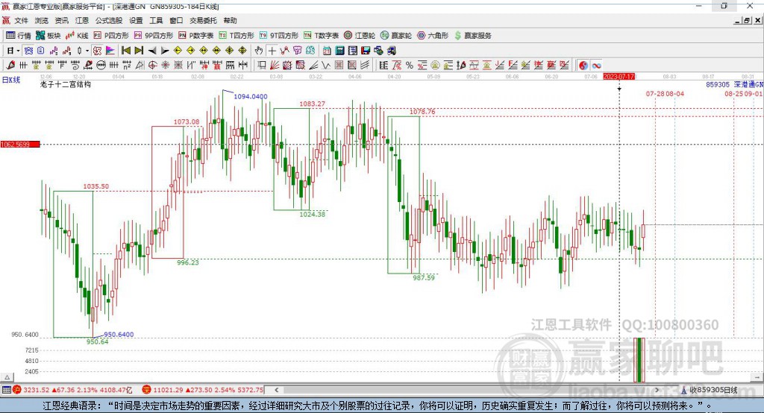Open the calendar icon showing 21

(x=327, y=51)
